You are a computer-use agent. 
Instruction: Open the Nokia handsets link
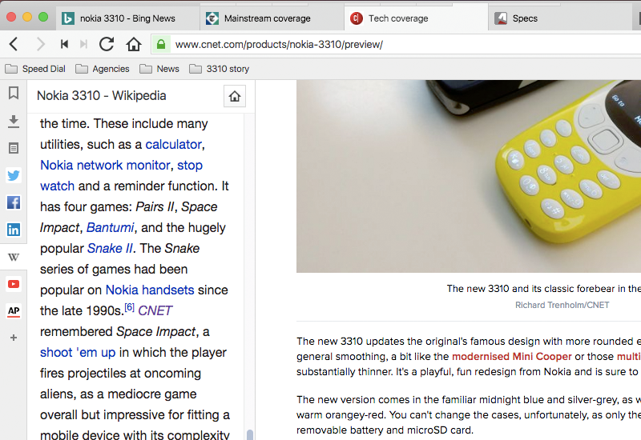pyautogui.click(x=150, y=290)
